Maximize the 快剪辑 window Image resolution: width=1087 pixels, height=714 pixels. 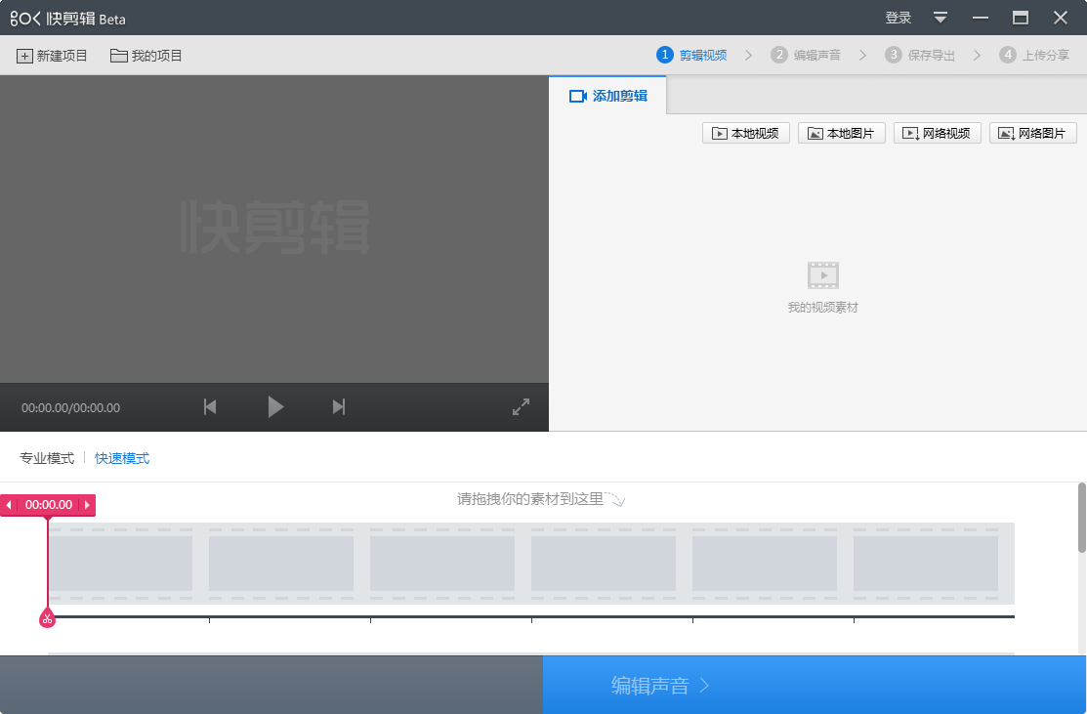1021,18
